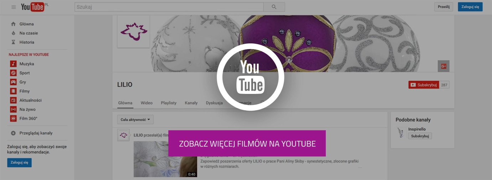This screenshot has height=180, width=492.
Task: Open the Przeglądaj kanały plus icon
Action: pos(13,133)
